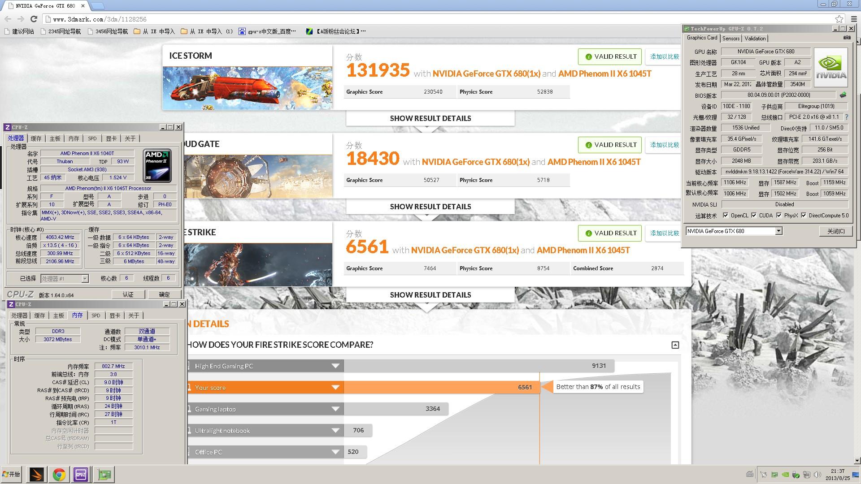Show Ice Storm result details

click(x=430, y=118)
